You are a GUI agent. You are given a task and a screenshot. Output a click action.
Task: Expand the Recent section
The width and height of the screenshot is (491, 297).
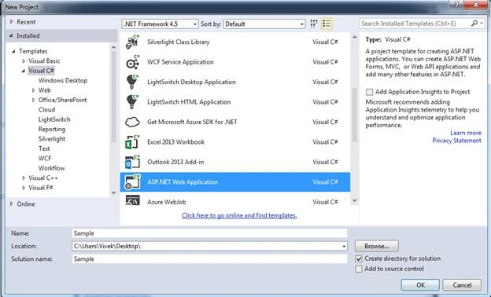click(12, 22)
